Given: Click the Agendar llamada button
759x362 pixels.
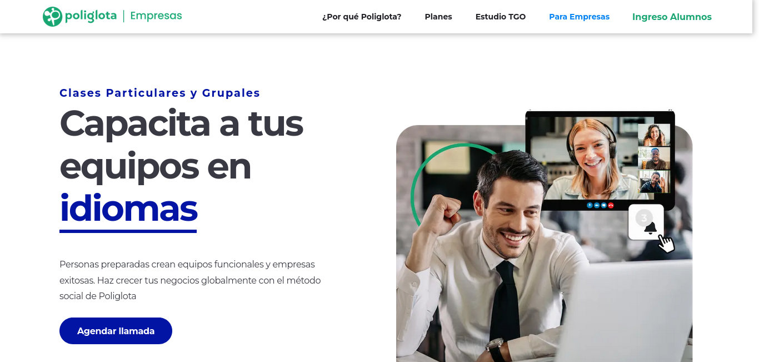Looking at the screenshot, I should click(116, 331).
